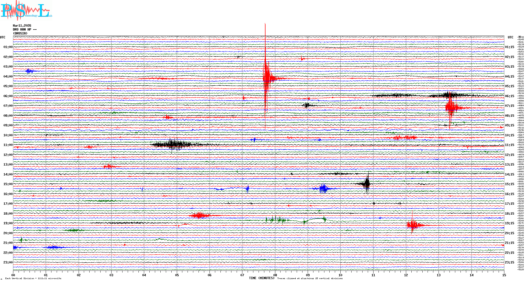This screenshot has width=525, height=282.
Task: Click the PSL seismology lab logo
Action: click(x=26, y=10)
